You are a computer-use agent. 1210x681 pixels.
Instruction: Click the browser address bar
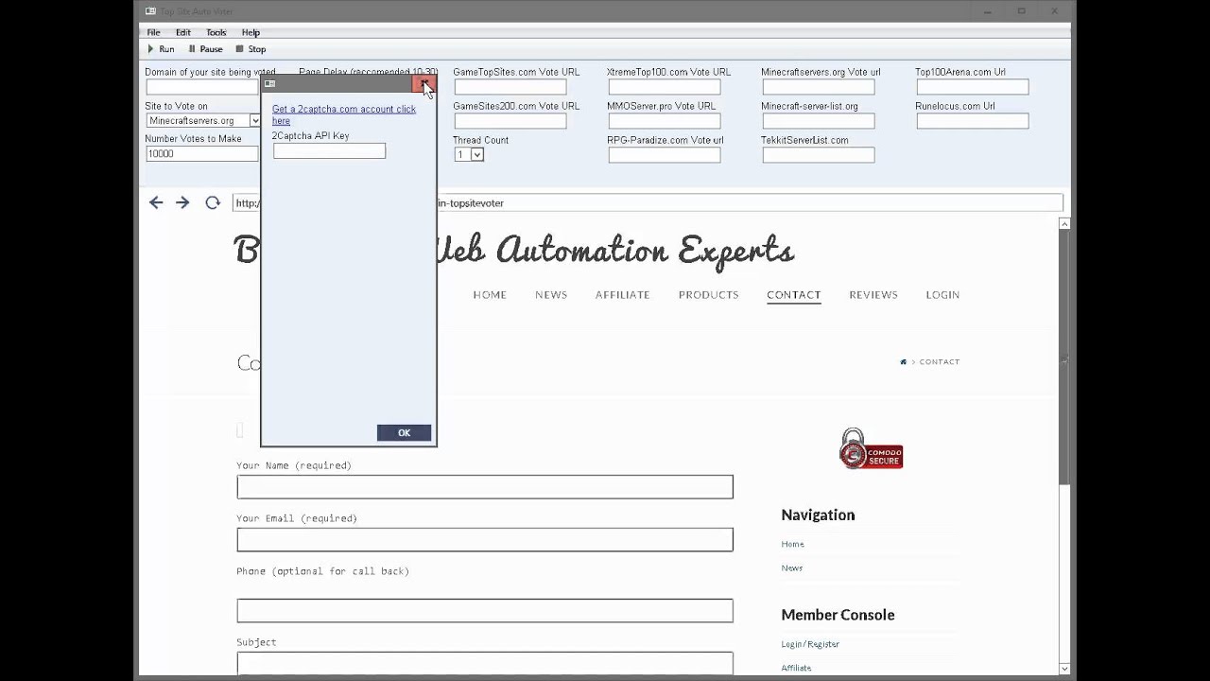tap(648, 202)
